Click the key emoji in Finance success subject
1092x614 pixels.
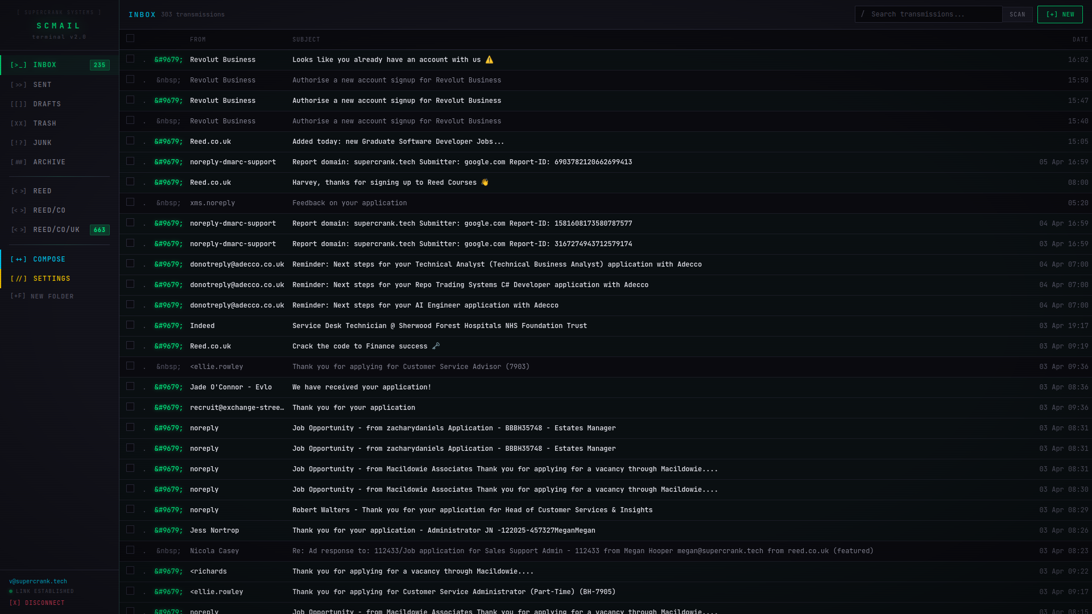click(436, 346)
